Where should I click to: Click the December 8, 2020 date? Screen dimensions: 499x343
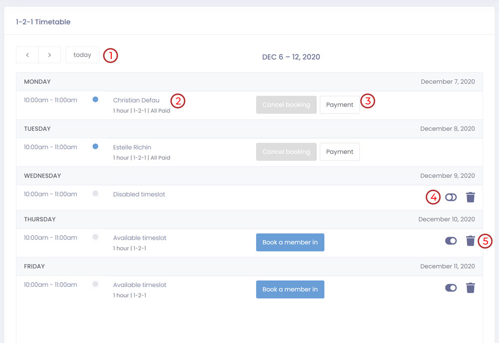click(448, 129)
